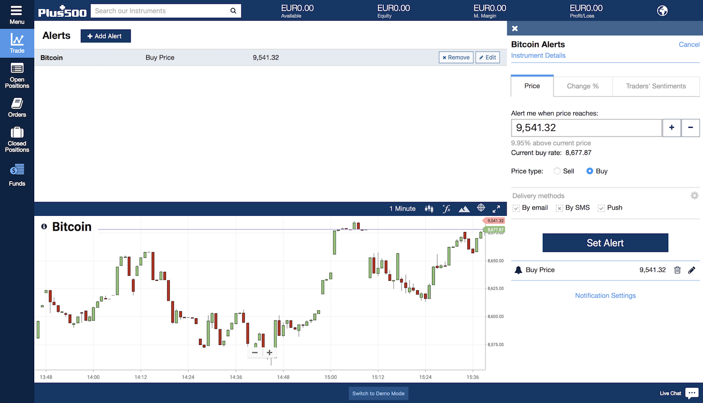Viewport: 703px width, 403px height.
Task: Open the Trade section
Action: pyautogui.click(x=17, y=44)
